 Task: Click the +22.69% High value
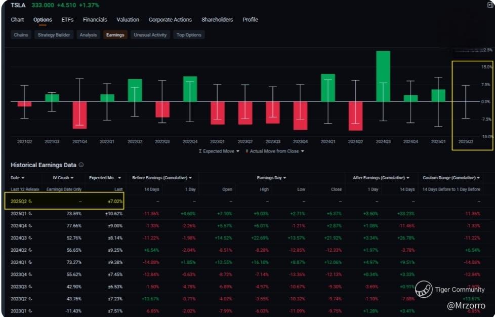(x=260, y=238)
